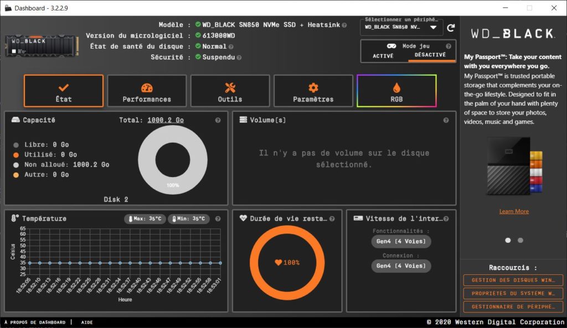The image size is (567, 328).
Task: Select the second ad carousel dot
Action: pyautogui.click(x=520, y=240)
